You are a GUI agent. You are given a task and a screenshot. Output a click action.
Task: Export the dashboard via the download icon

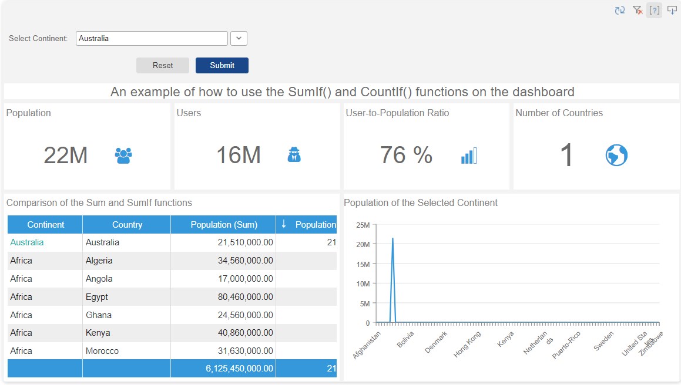coord(671,10)
